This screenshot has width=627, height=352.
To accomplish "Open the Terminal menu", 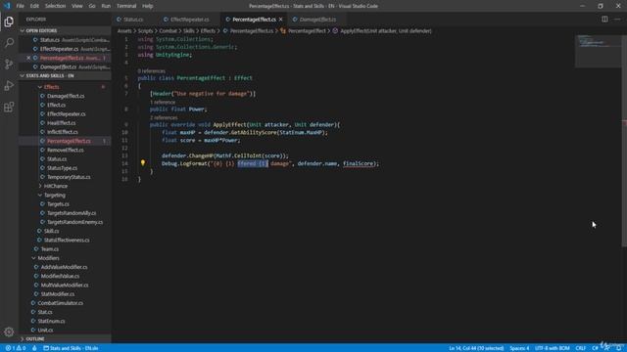I will pyautogui.click(x=126, y=6).
